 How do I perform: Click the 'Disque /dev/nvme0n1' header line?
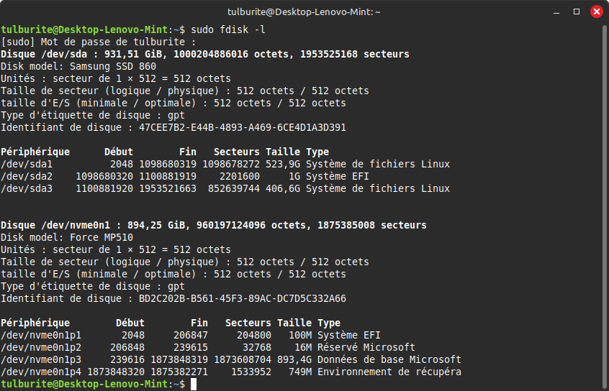coord(213,225)
